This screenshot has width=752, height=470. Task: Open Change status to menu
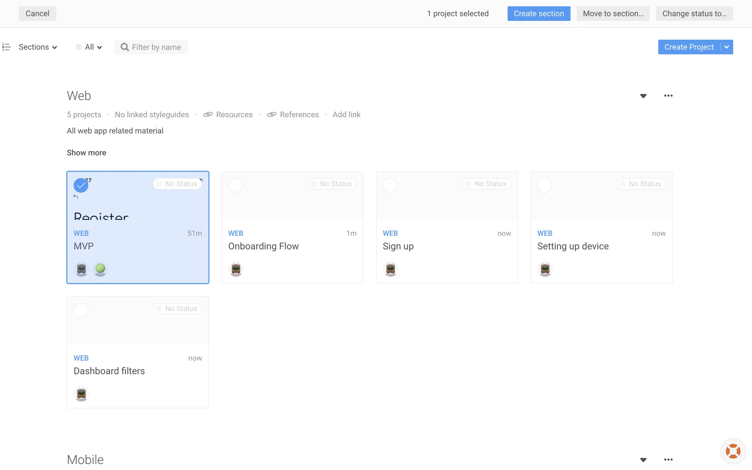694,14
